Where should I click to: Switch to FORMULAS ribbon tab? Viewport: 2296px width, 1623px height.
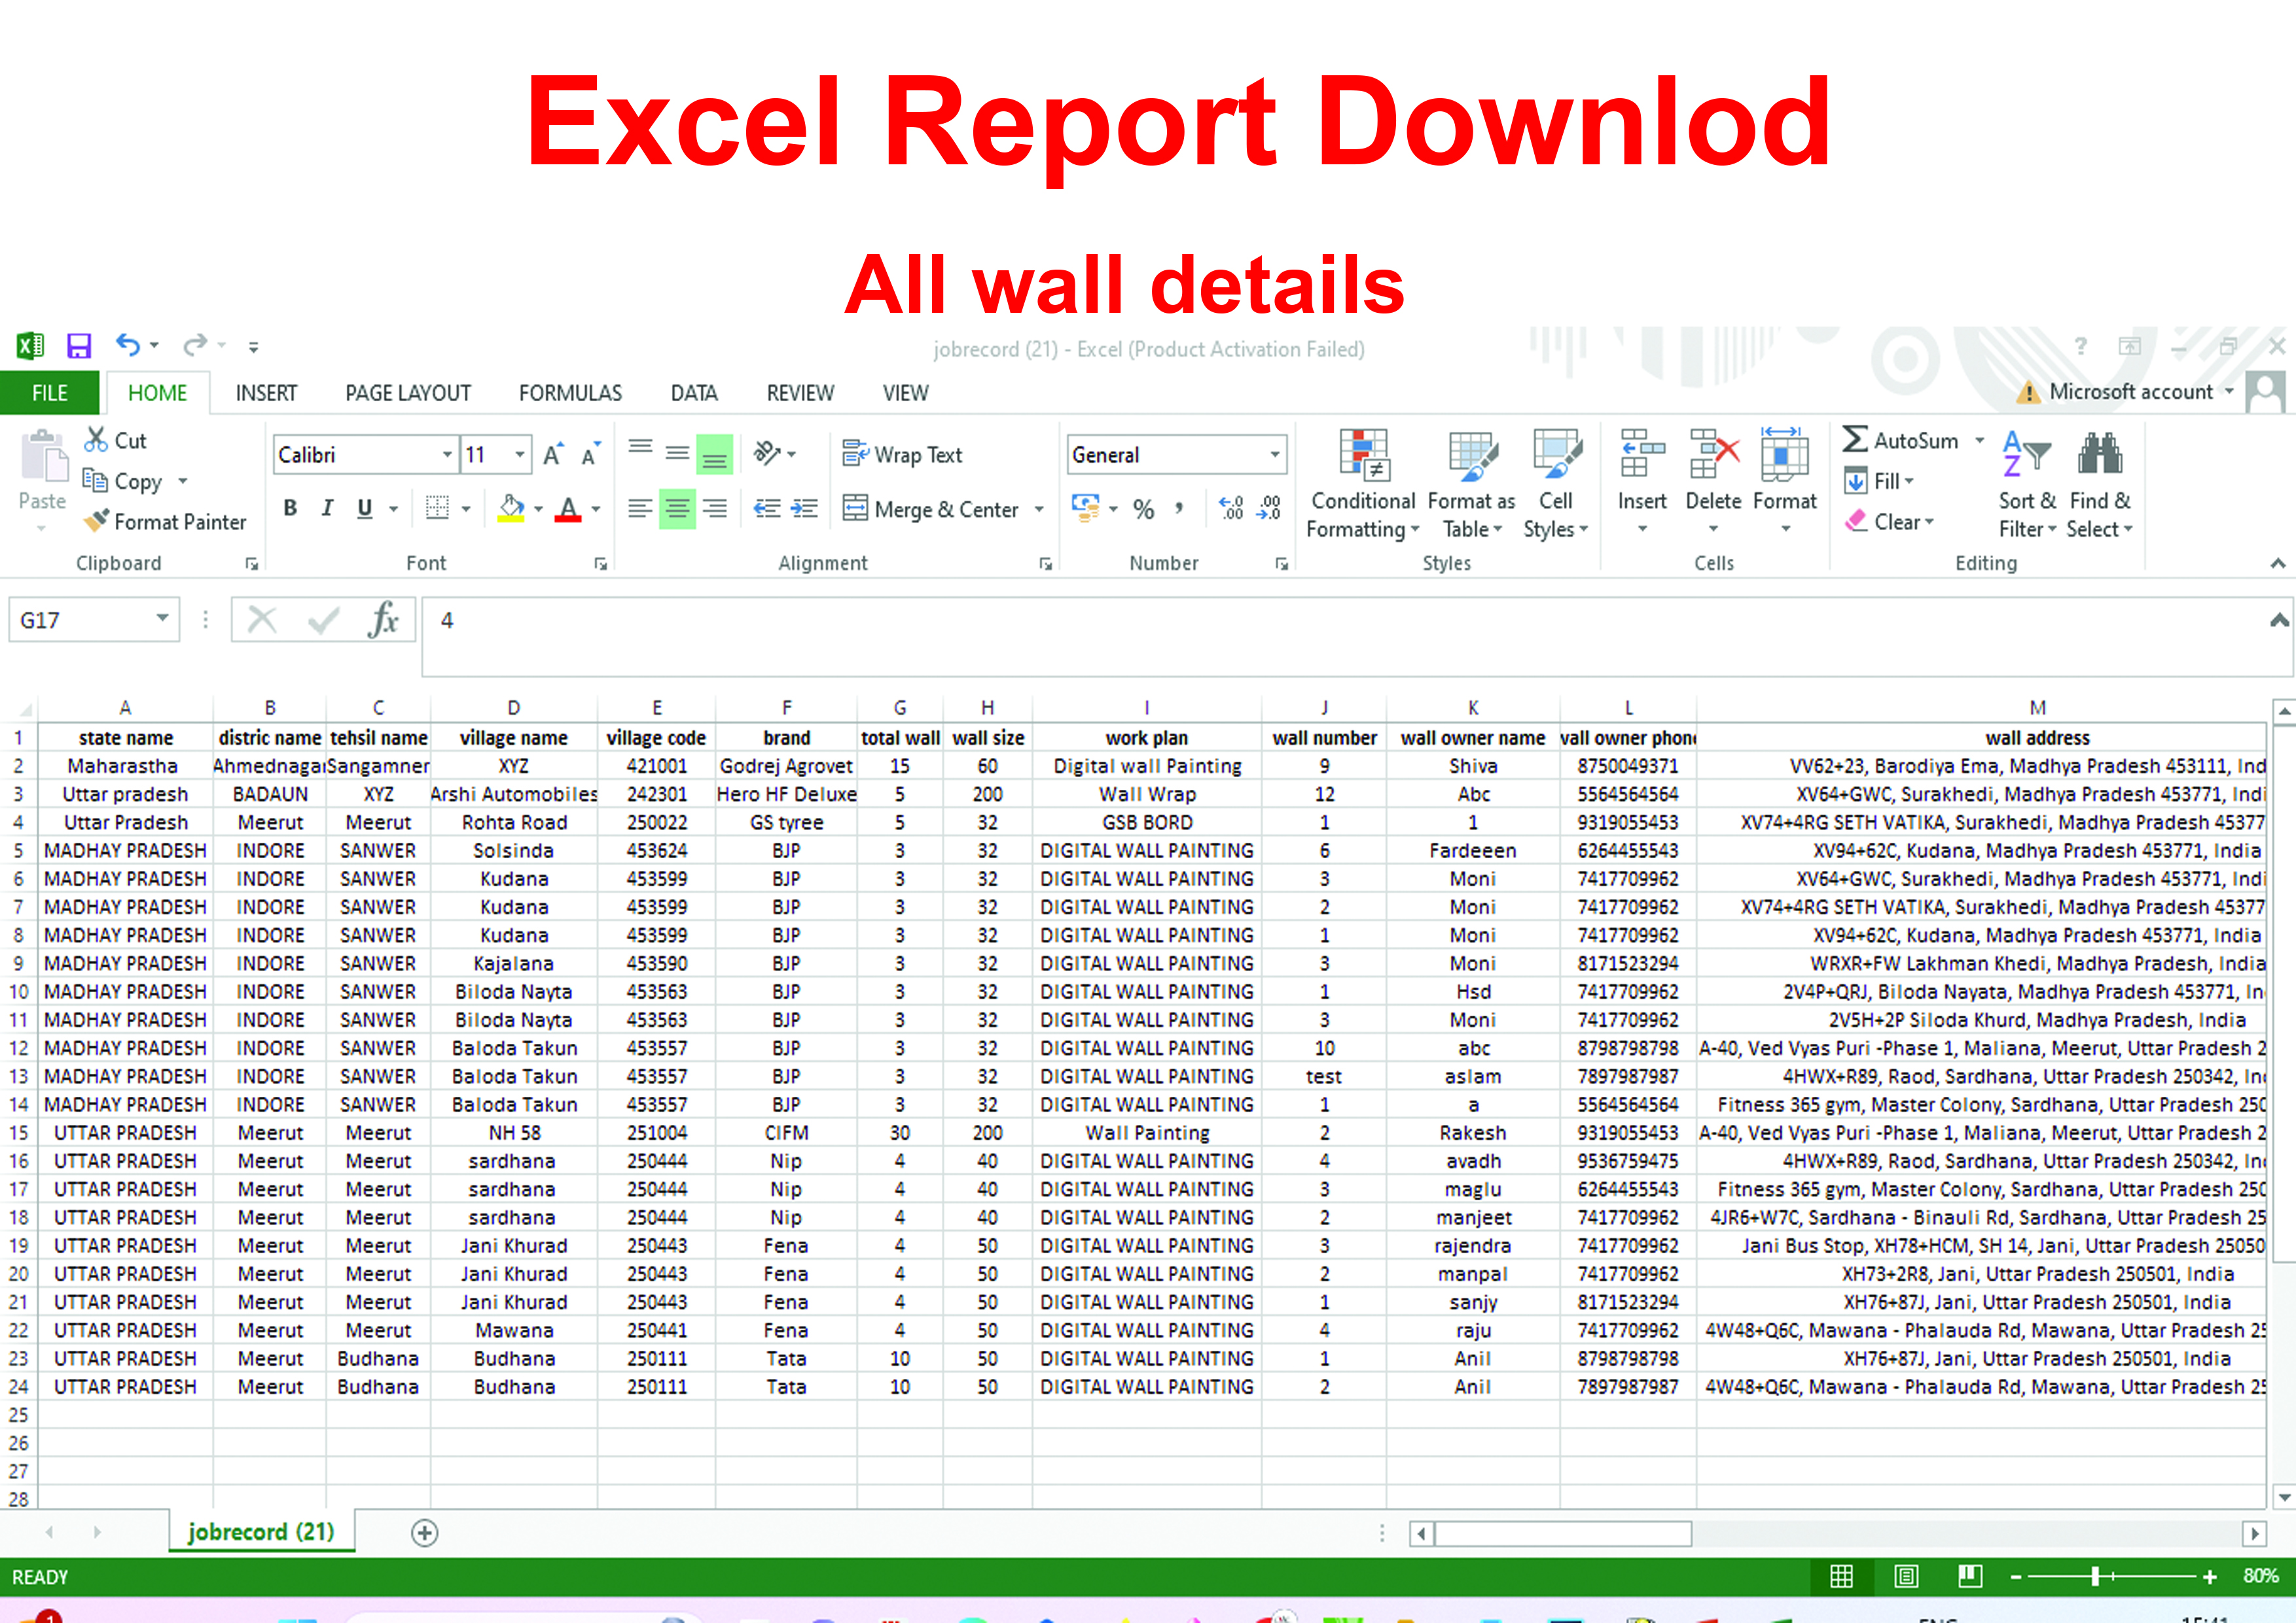pyautogui.click(x=570, y=393)
